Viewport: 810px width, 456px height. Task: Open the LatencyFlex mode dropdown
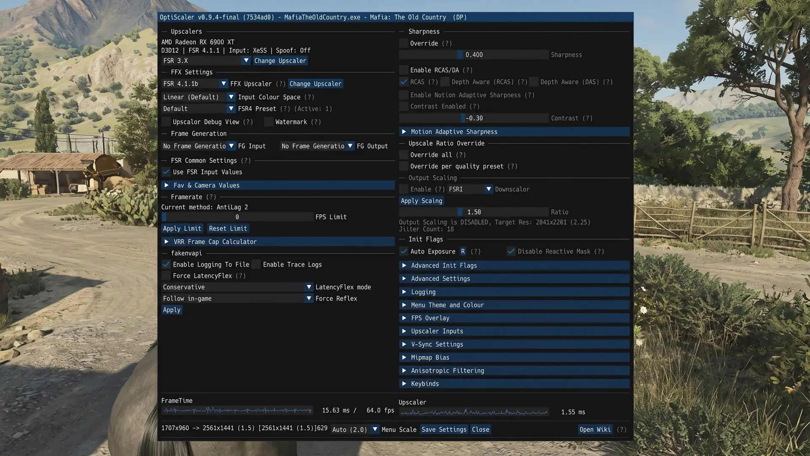coord(238,287)
